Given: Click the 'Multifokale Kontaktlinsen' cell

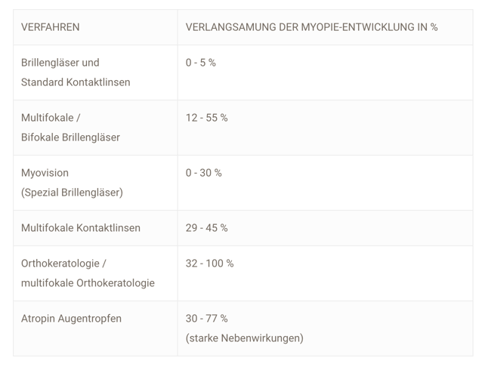Looking at the screenshot, I should (81, 228).
